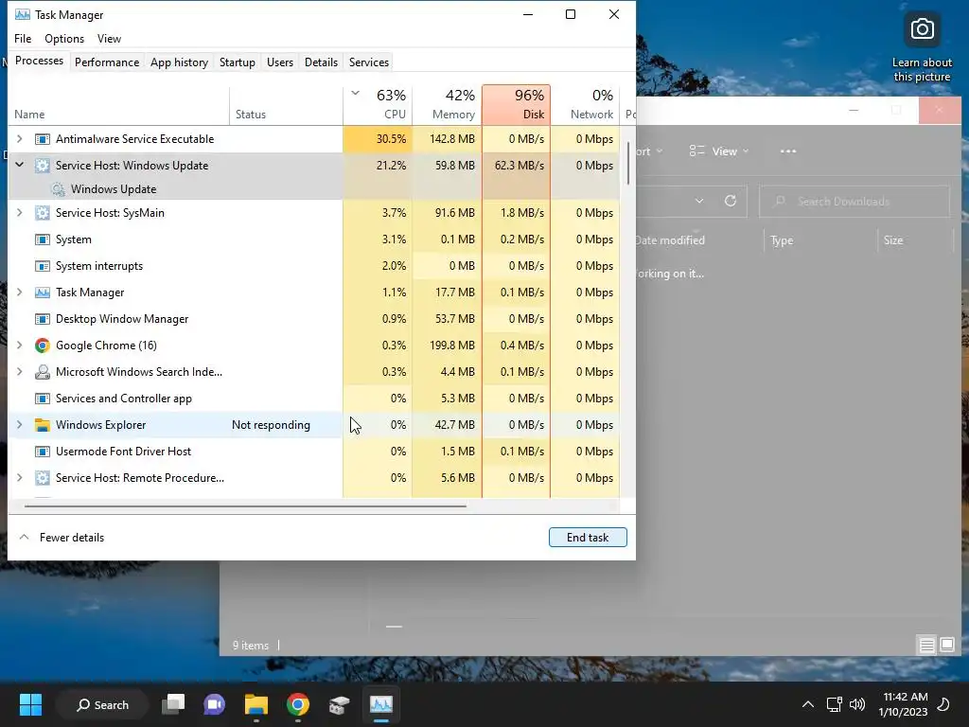Click the Service Host: Windows Update gear icon
Screen dimensions: 969x727
[x=42, y=166]
